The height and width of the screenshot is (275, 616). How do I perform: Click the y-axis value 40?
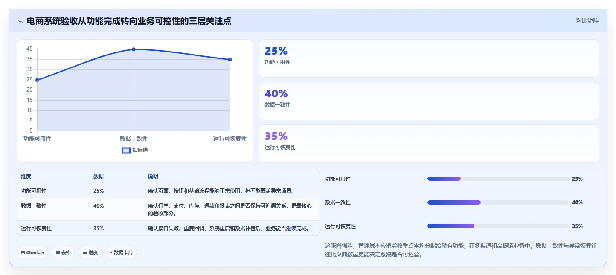29,49
